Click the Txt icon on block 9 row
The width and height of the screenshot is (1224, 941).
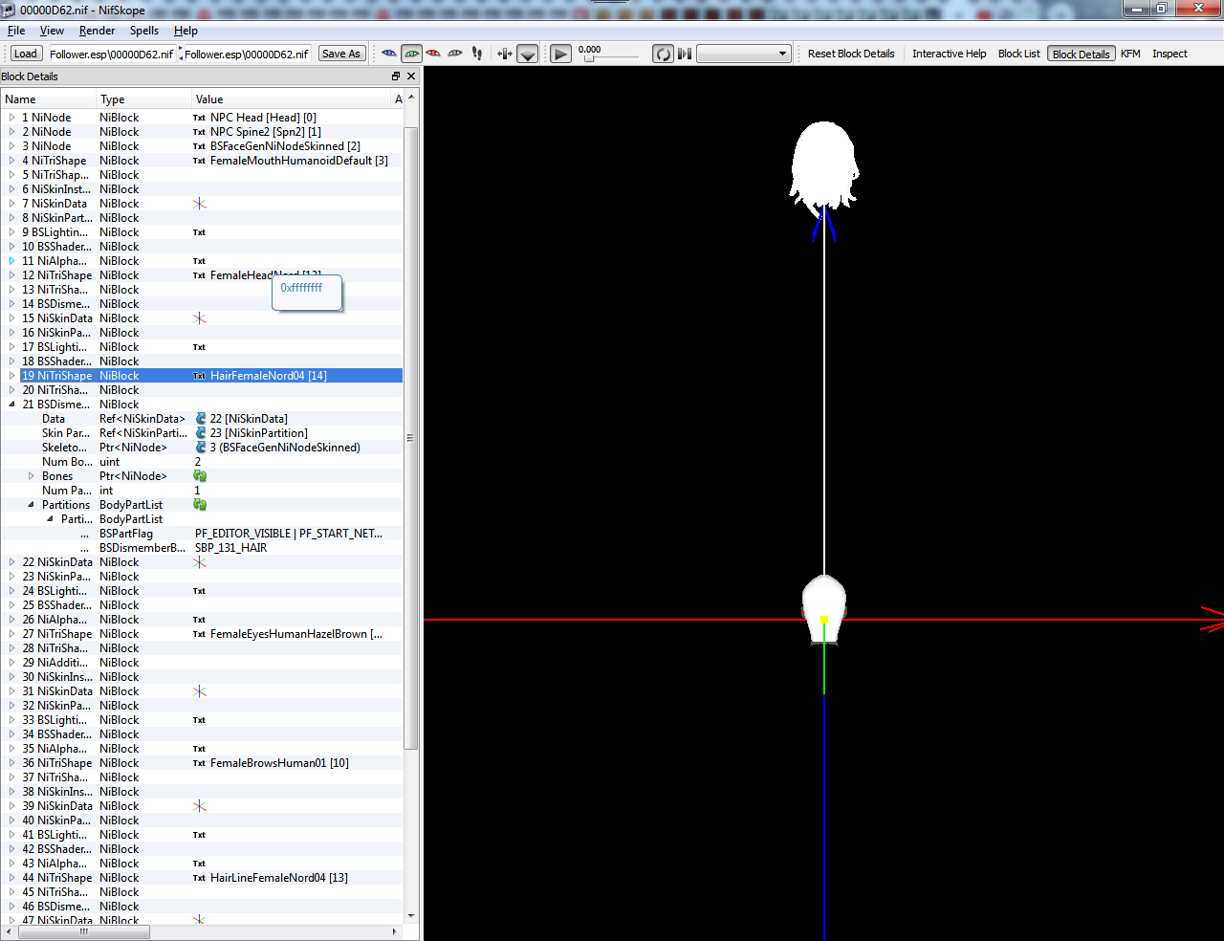(x=199, y=232)
